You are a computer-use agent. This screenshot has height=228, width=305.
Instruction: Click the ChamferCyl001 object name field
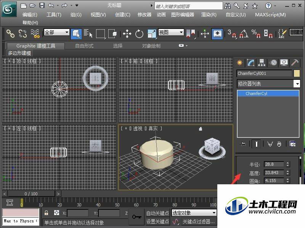pyautogui.click(x=264, y=73)
